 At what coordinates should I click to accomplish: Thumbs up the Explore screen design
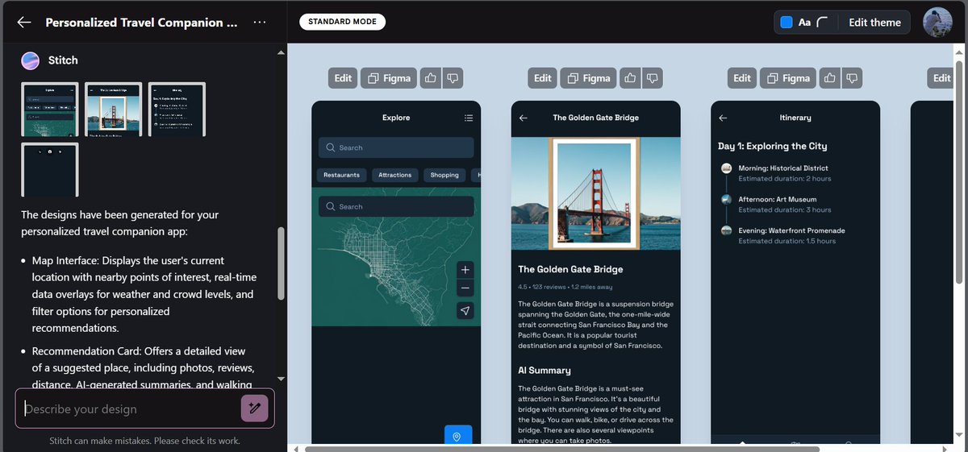tap(431, 78)
